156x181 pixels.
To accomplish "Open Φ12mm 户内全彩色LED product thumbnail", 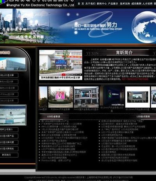I will tap(112, 96).
